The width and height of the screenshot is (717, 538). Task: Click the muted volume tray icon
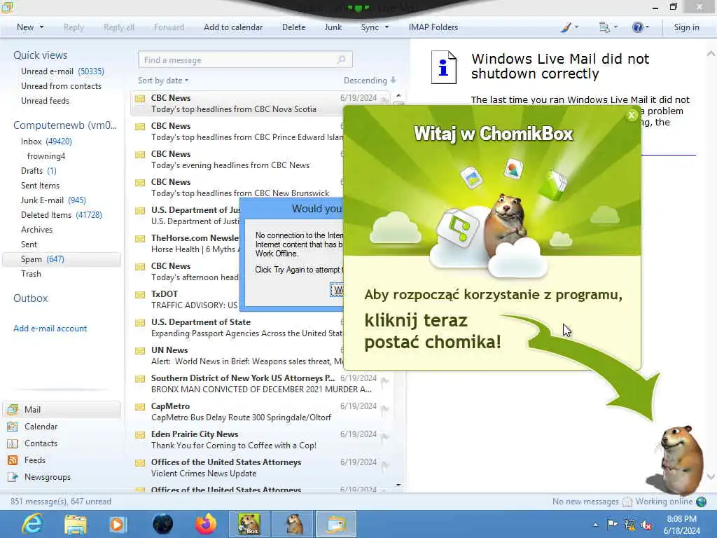click(647, 525)
